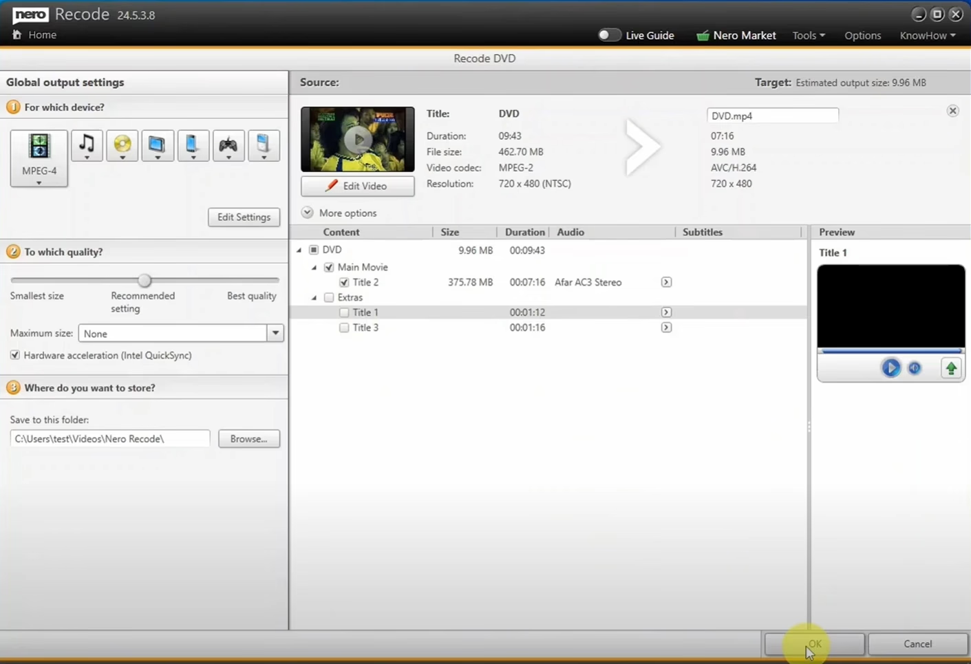Open the Maximum size dropdown
Image resolution: width=971 pixels, height=664 pixels.
point(275,333)
